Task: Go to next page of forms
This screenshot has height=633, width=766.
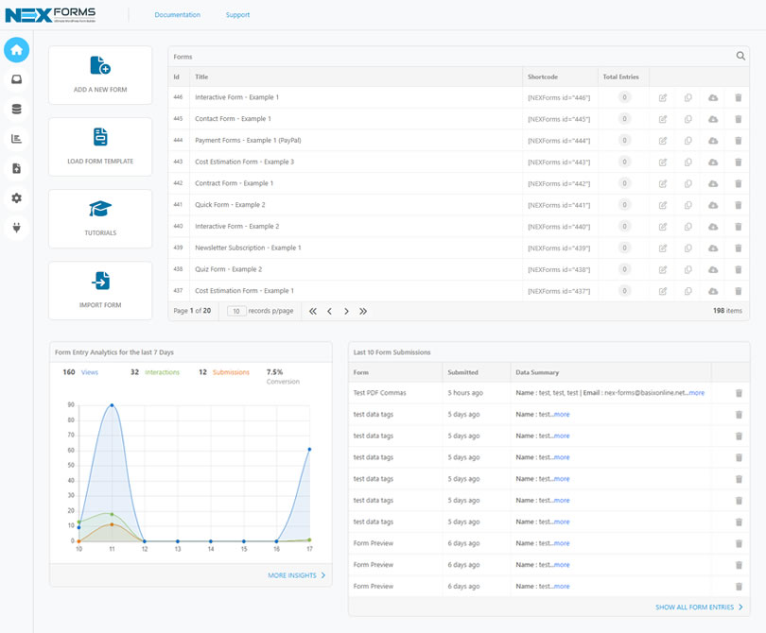Action: (x=346, y=312)
